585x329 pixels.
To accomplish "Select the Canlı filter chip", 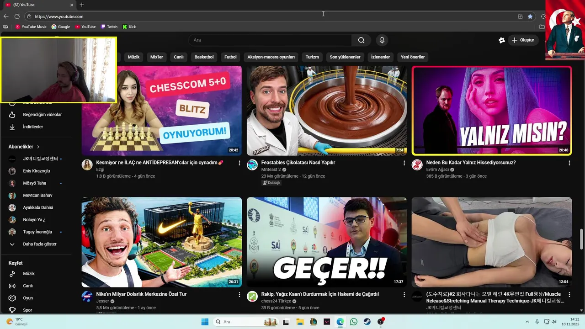I will point(179,57).
